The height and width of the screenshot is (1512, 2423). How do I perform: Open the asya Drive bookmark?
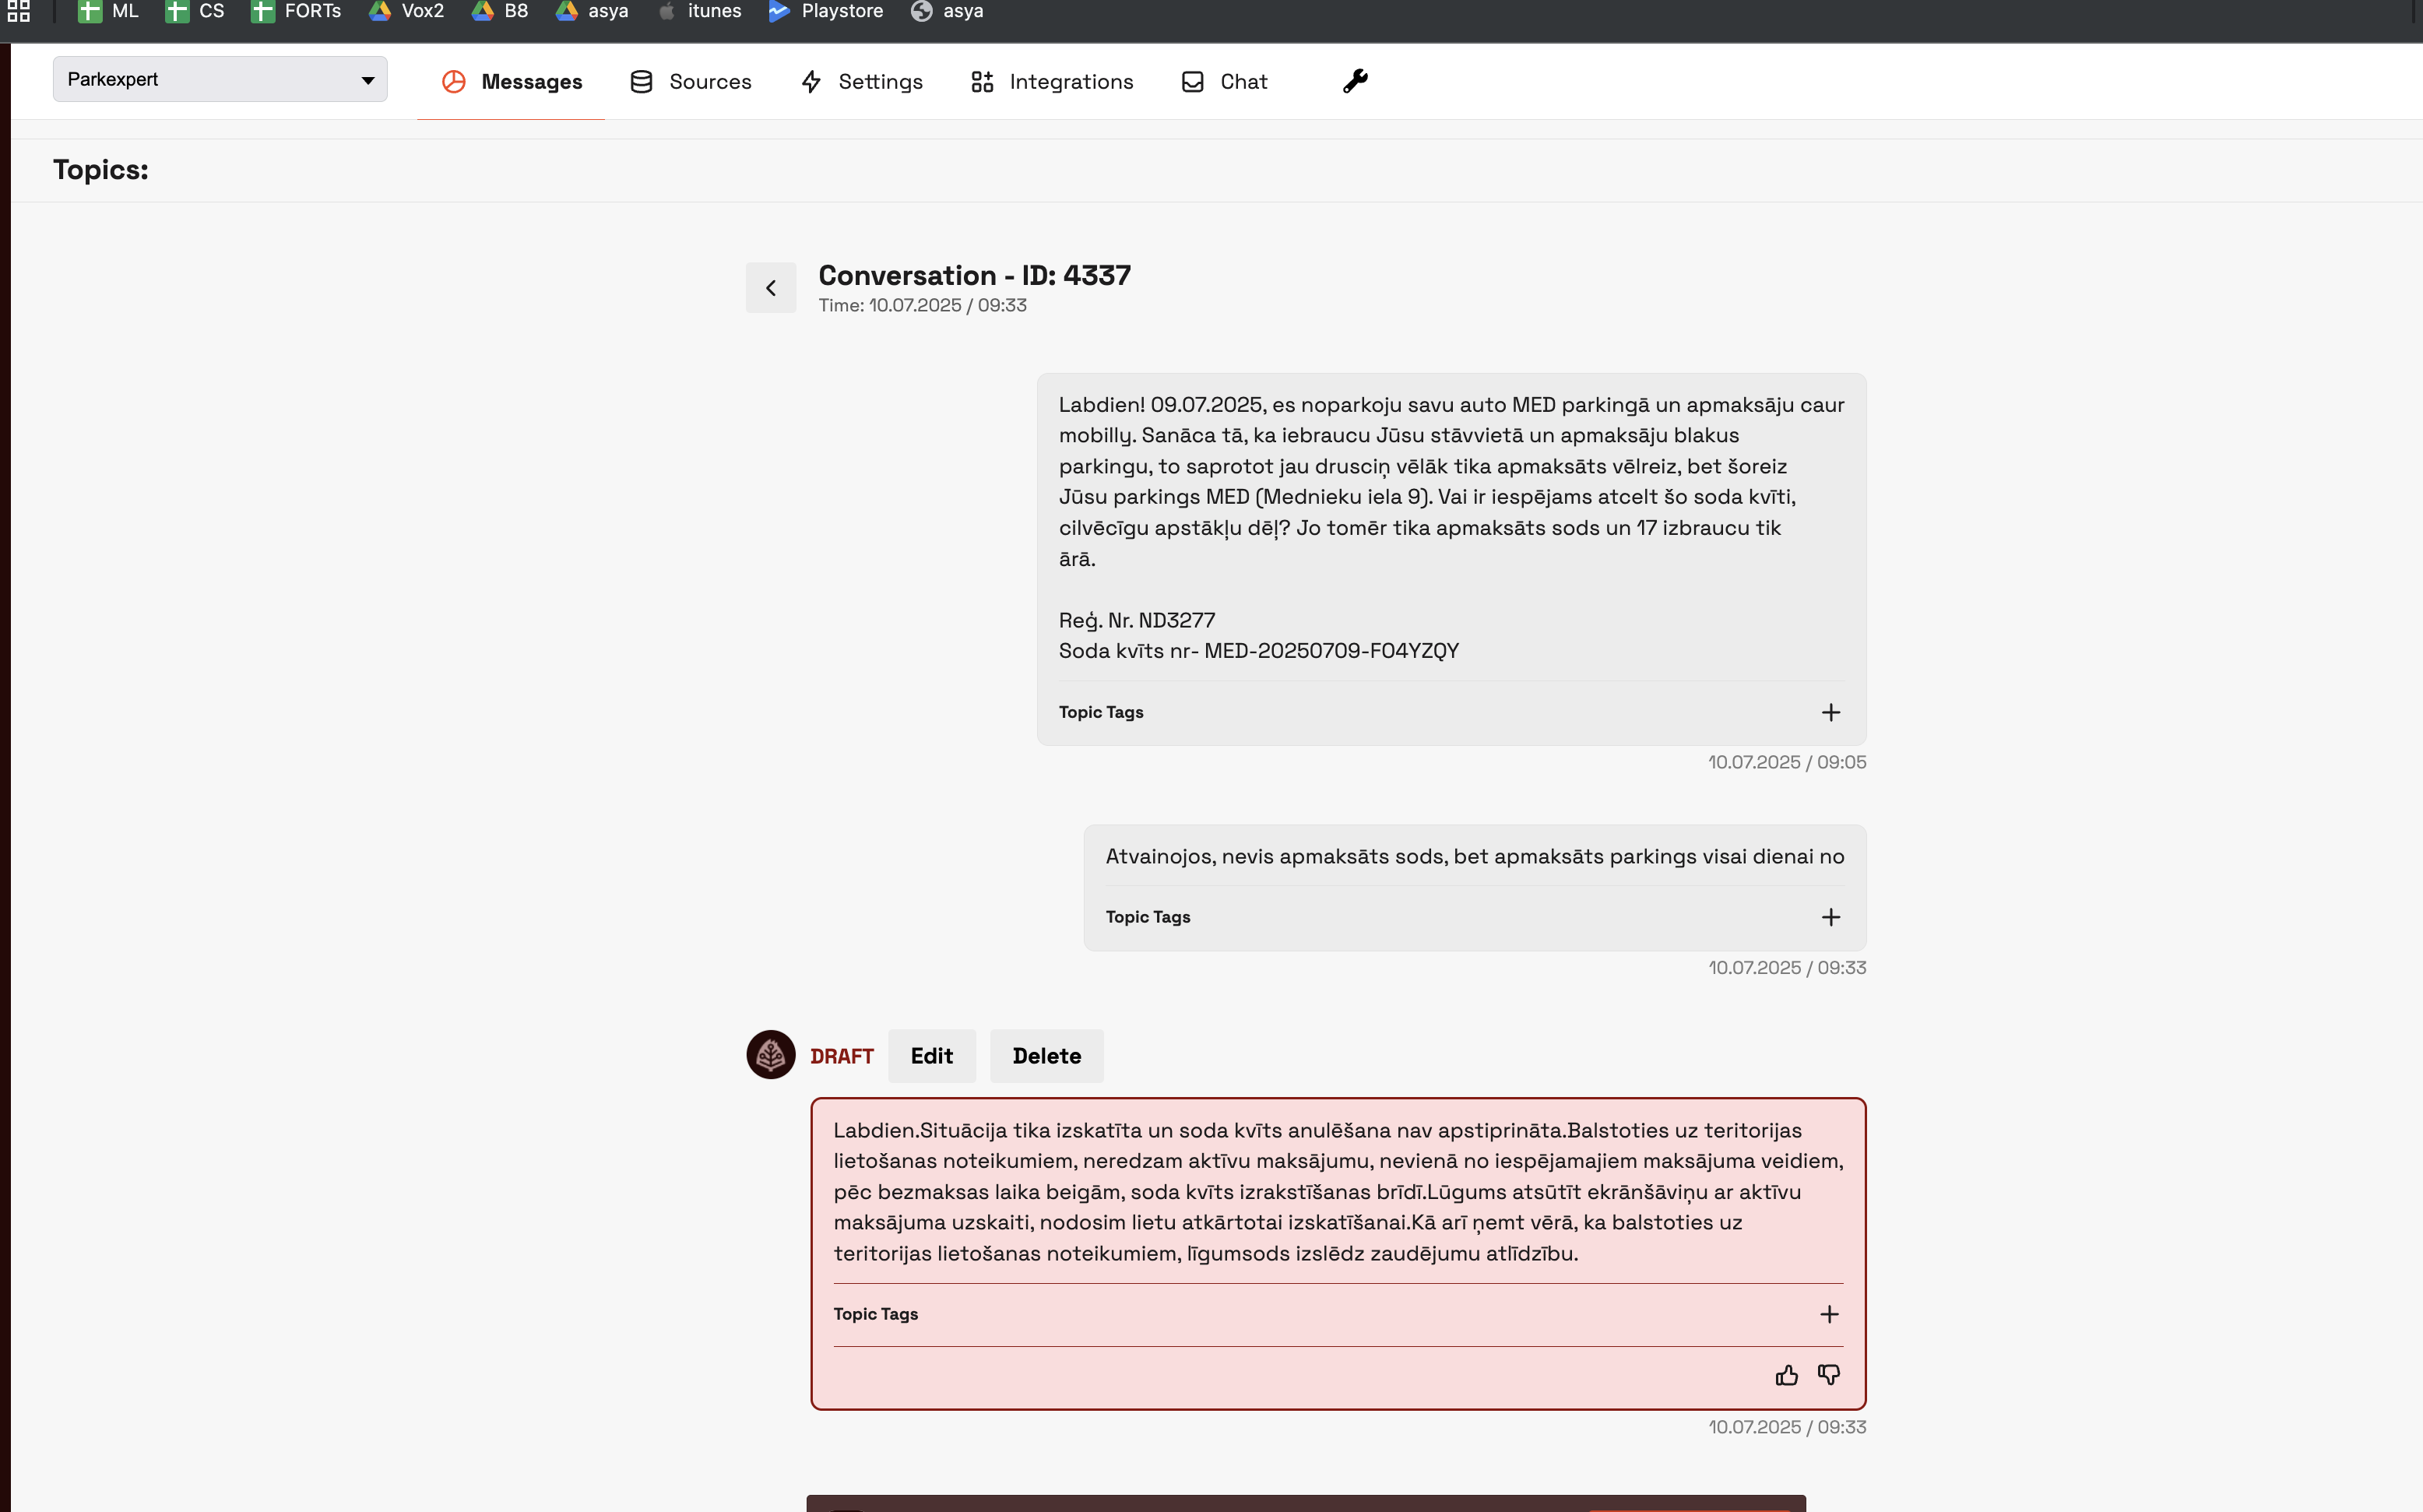(x=592, y=11)
